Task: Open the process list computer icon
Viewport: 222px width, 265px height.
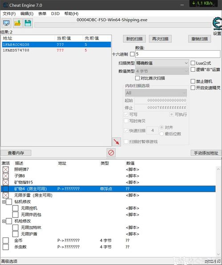Action: coord(6,23)
